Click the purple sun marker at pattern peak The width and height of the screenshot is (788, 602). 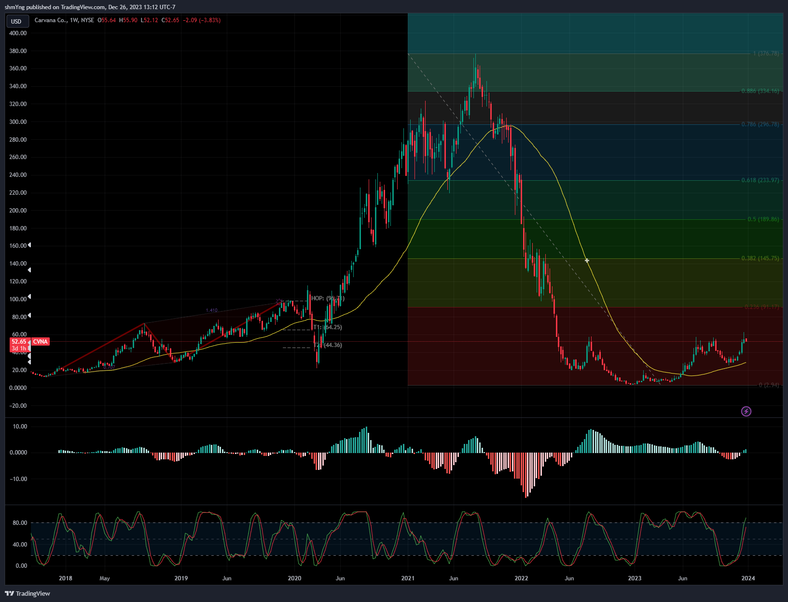[278, 302]
